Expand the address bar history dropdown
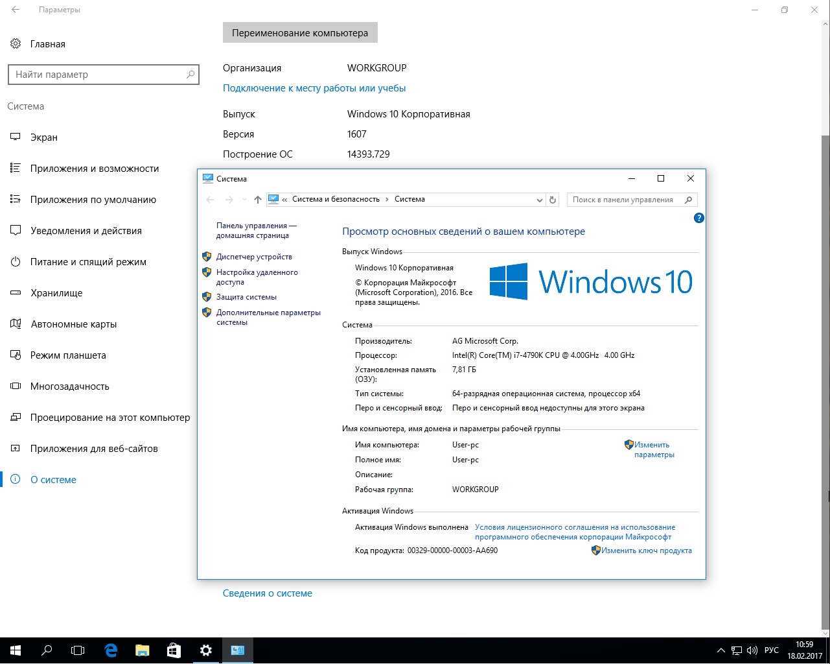The height and width of the screenshot is (664, 830). [540, 200]
